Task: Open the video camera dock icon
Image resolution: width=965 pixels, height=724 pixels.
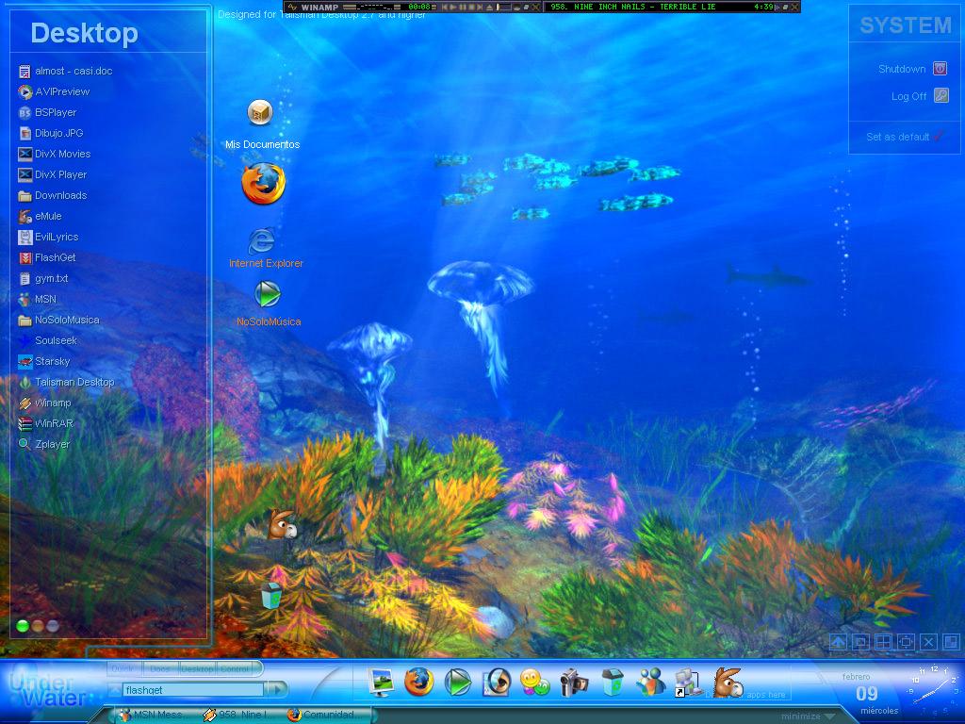Action: coord(574,683)
